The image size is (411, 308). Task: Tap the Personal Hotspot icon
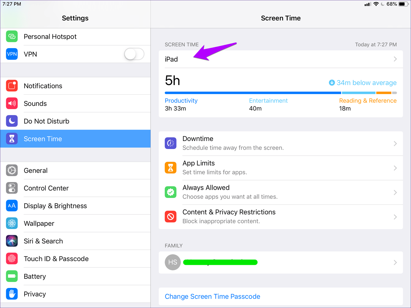click(12, 37)
